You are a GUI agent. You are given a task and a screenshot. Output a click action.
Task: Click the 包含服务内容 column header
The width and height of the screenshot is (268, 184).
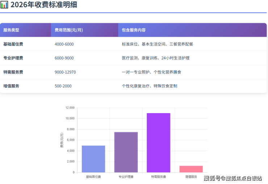134,30
